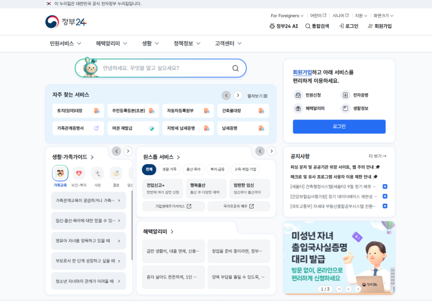Open the 시니어 site link
This screenshot has height=301, width=432.
[341, 16]
